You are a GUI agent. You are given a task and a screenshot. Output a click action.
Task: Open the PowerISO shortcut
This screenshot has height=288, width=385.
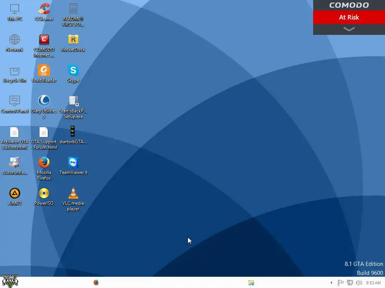pos(44,196)
